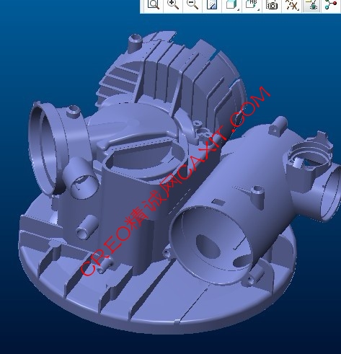
Task: Toggle the spin center display
Action: click(x=331, y=4)
